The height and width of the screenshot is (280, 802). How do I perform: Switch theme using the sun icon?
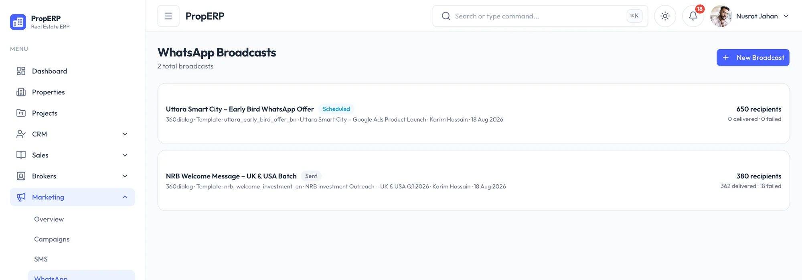(665, 16)
